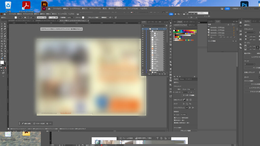The image size is (260, 146).
Task: Collapse the top テキスト layer arrow
Action: tap(148, 29)
